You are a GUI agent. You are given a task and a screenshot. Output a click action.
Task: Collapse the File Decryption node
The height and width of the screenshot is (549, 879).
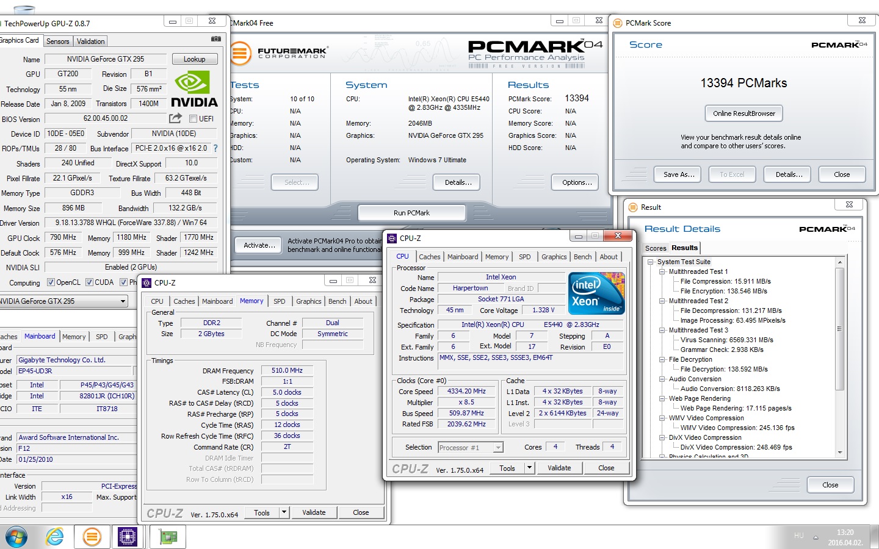[x=662, y=360]
